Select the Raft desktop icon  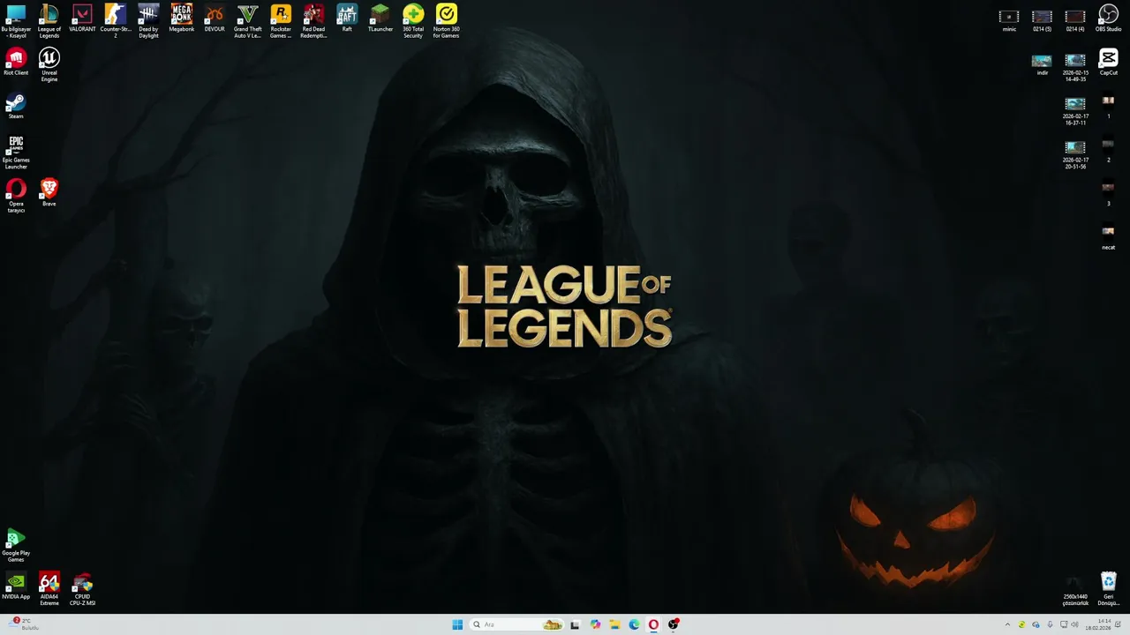[347, 19]
